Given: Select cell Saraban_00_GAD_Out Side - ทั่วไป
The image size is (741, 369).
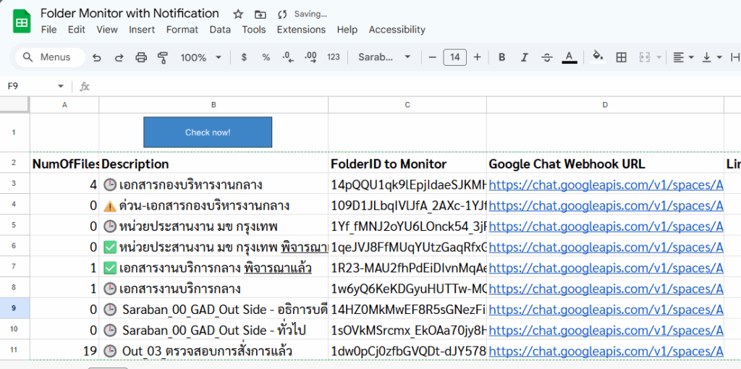Looking at the screenshot, I should (x=213, y=330).
